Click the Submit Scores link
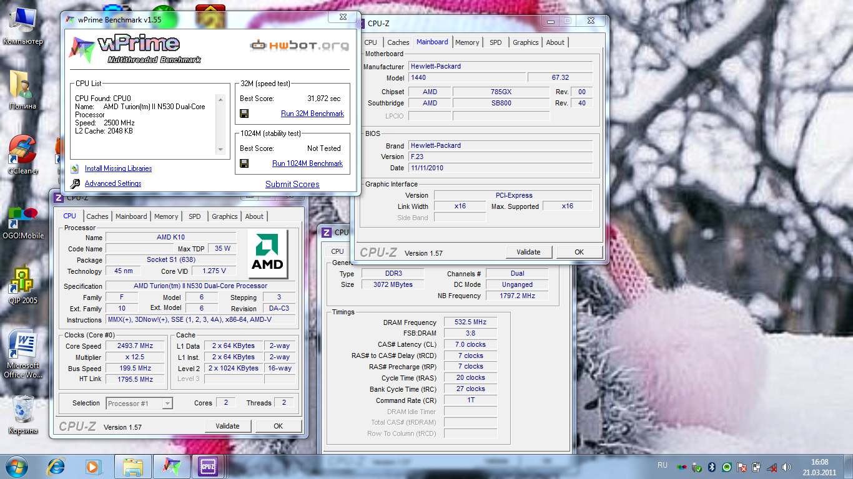Screen dimensions: 853x479 click(x=292, y=184)
